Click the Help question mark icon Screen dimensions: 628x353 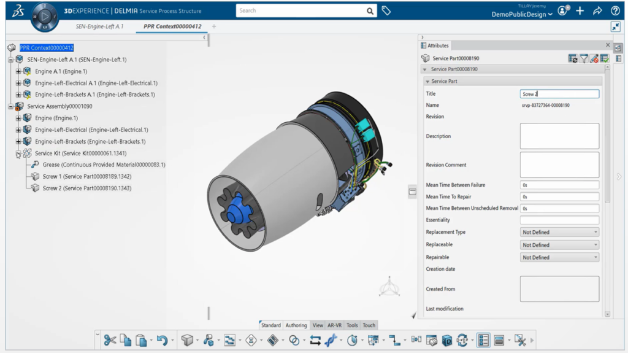(615, 11)
